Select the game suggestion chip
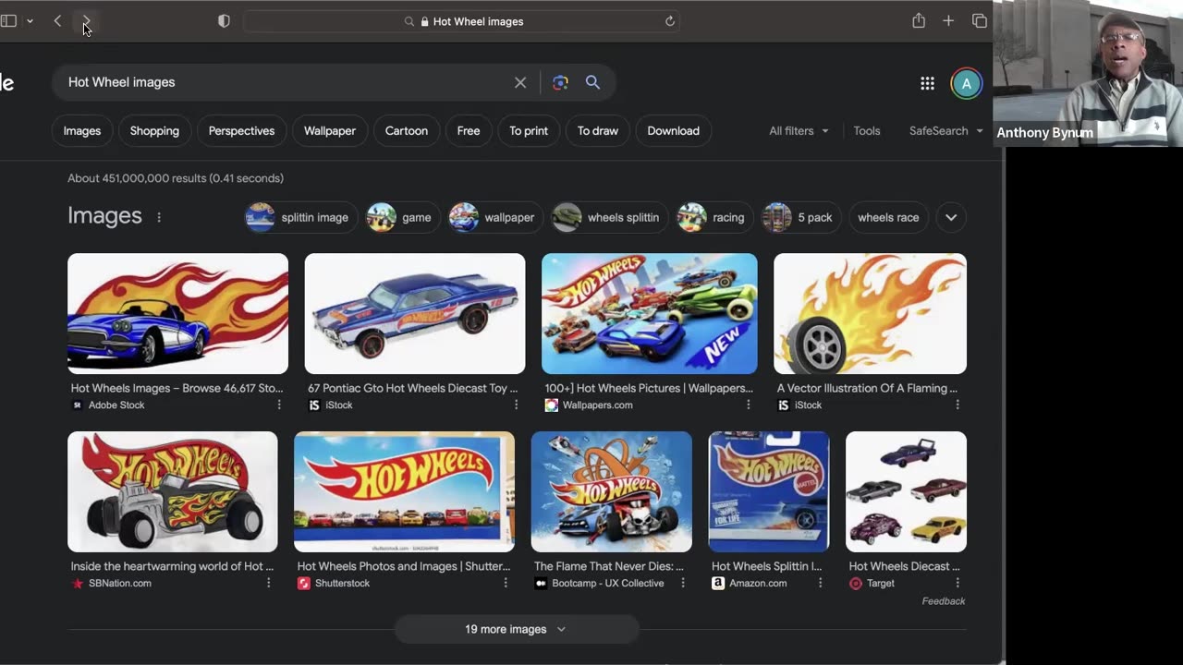The height and width of the screenshot is (665, 1183). (404, 217)
